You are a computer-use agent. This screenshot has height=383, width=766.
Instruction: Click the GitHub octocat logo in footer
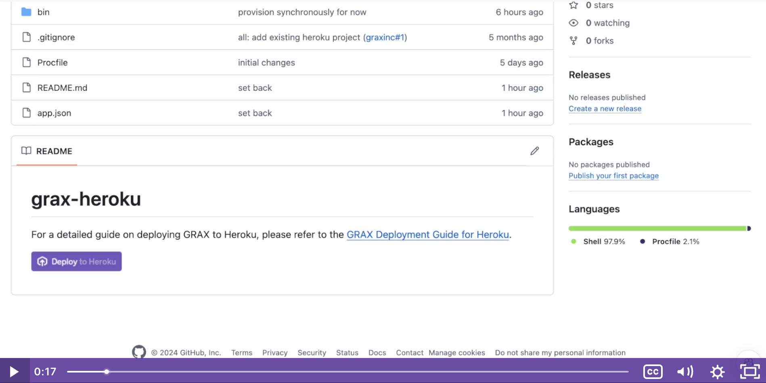139,352
